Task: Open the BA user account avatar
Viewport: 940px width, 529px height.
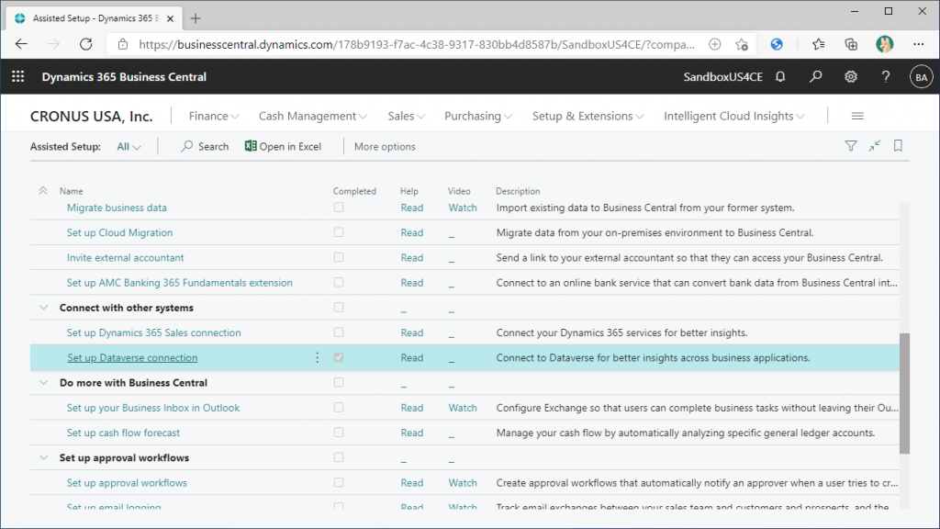Action: 921,77
